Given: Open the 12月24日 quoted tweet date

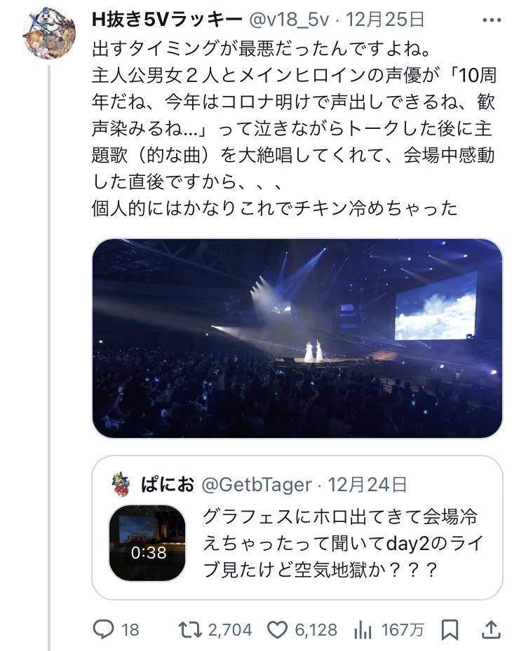Looking at the screenshot, I should coord(367,485).
